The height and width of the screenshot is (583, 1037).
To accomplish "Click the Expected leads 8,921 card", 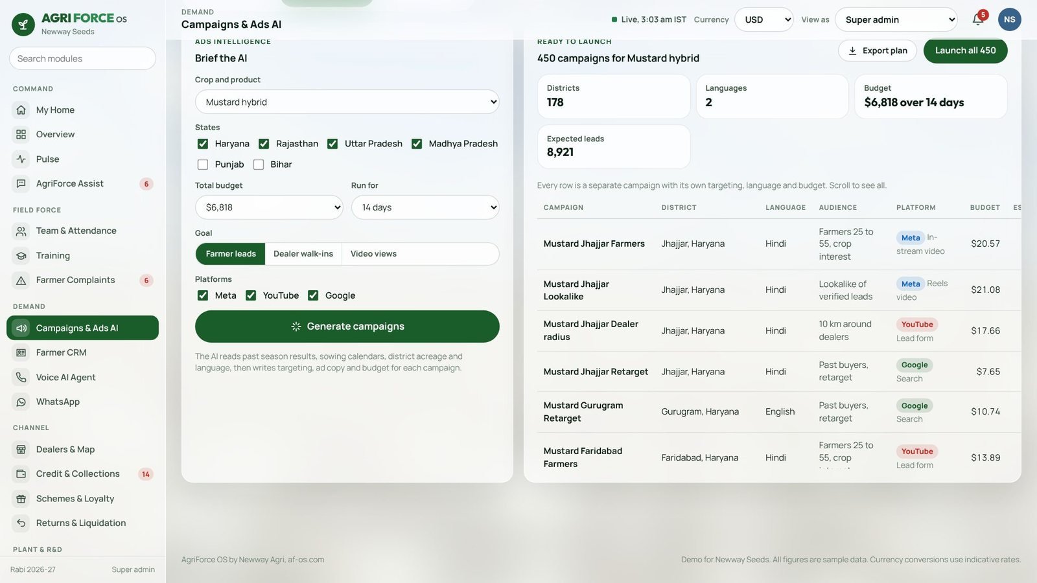I will point(614,147).
